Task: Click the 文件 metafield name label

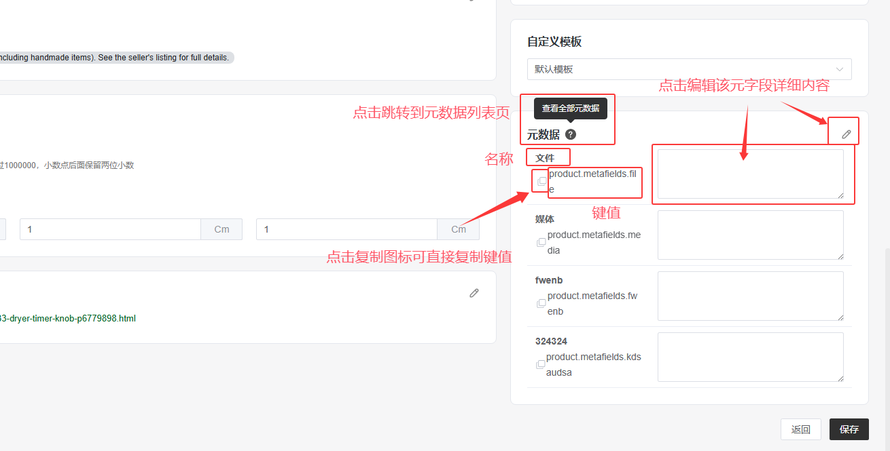Action: (545, 158)
